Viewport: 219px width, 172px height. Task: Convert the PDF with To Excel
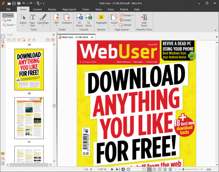pos(88,20)
